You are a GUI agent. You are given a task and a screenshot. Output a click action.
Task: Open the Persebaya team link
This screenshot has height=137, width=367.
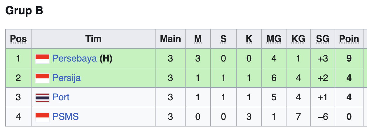click(x=74, y=59)
